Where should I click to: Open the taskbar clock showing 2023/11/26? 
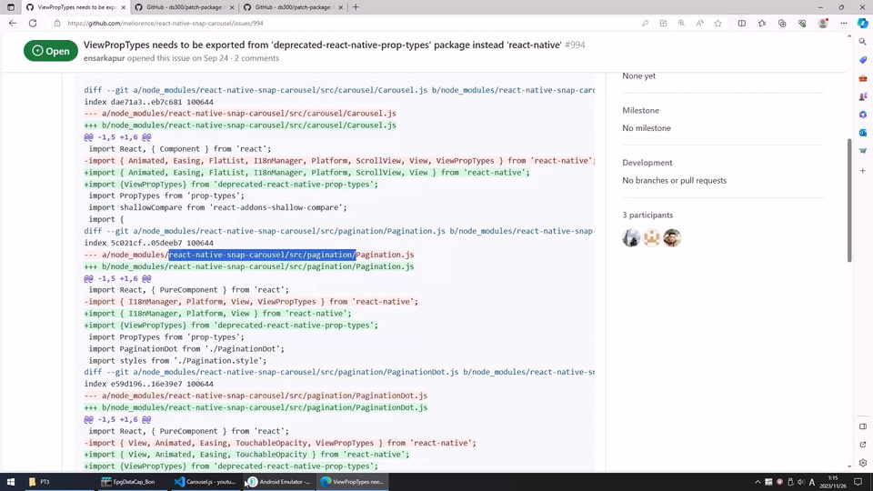click(x=834, y=482)
